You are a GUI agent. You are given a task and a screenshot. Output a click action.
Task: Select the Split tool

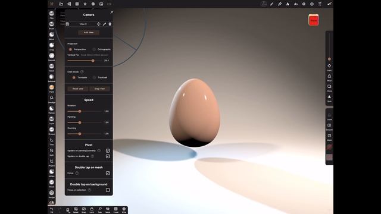click(x=52, y=152)
